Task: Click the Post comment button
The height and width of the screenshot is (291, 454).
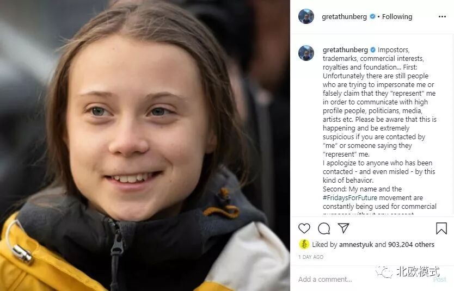Action: [x=439, y=280]
